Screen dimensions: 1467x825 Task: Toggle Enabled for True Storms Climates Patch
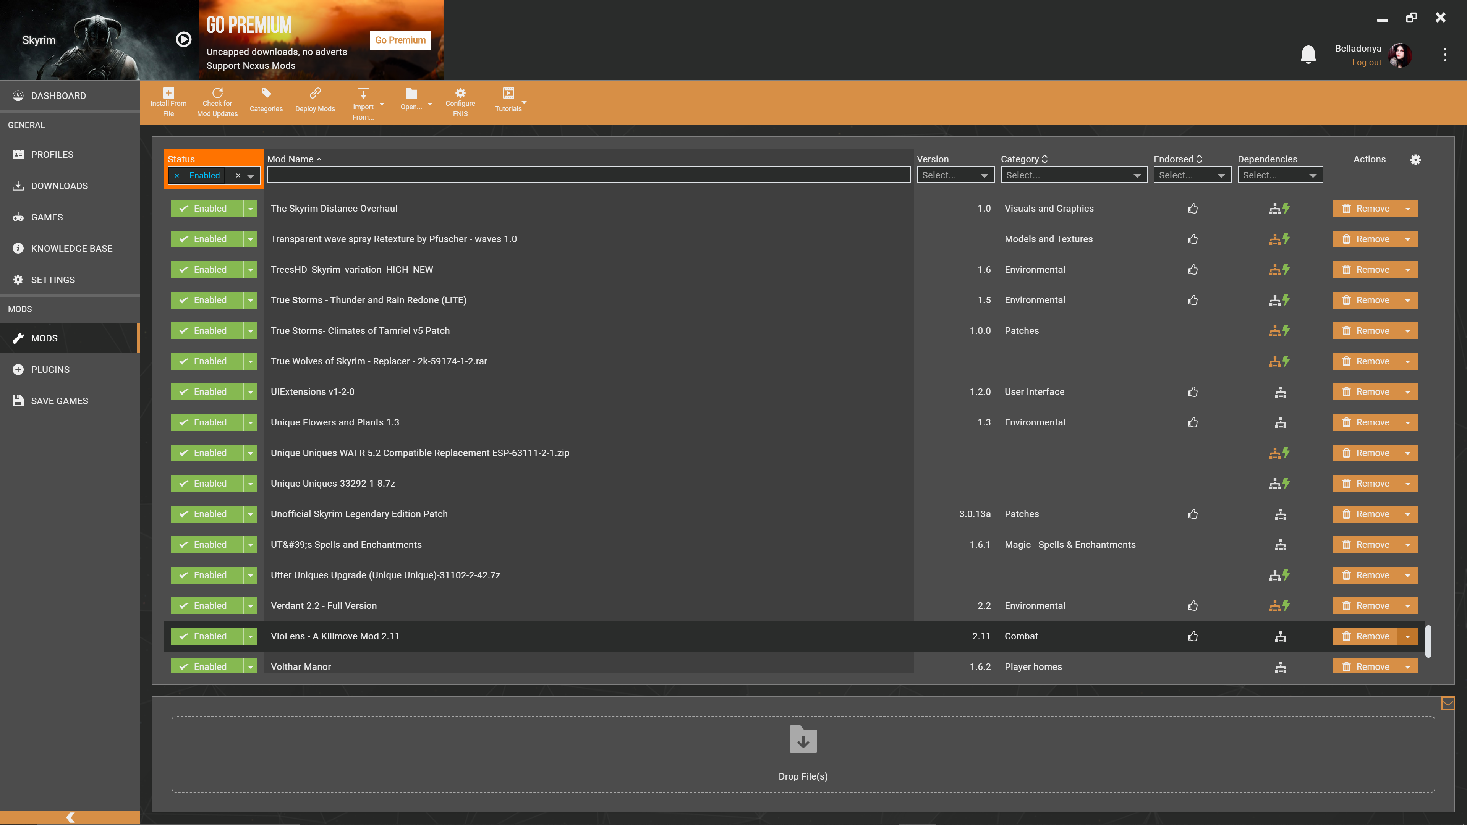[x=207, y=331]
